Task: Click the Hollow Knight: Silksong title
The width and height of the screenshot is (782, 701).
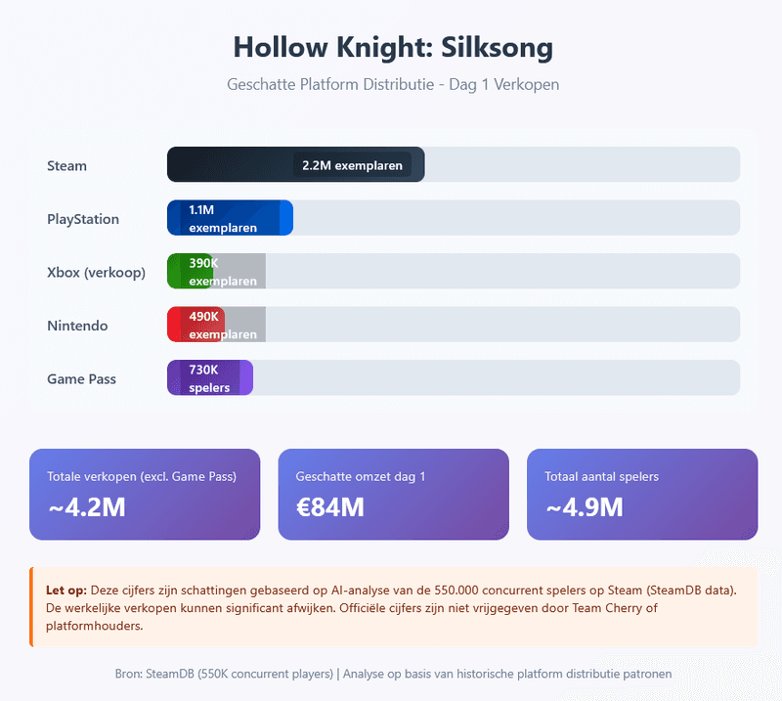Action: pyautogui.click(x=393, y=47)
